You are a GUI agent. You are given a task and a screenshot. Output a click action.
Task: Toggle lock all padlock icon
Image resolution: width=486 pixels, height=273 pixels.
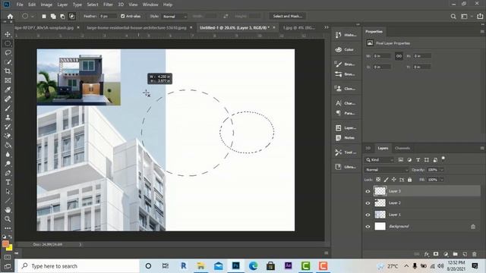410,180
